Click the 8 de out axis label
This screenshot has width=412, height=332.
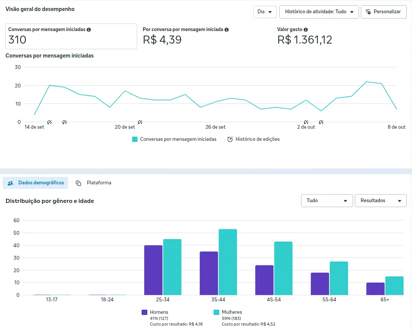[396, 127]
